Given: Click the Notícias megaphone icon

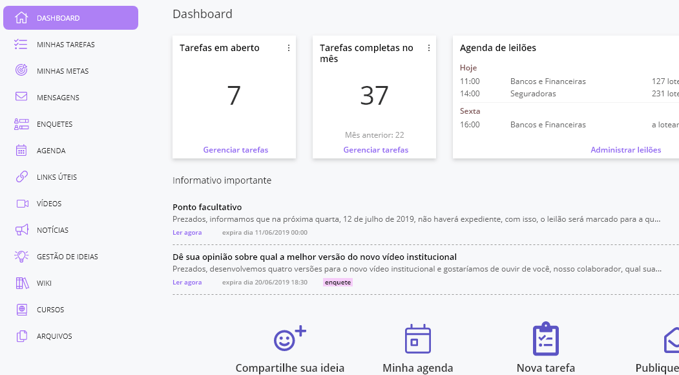Looking at the screenshot, I should tap(22, 230).
